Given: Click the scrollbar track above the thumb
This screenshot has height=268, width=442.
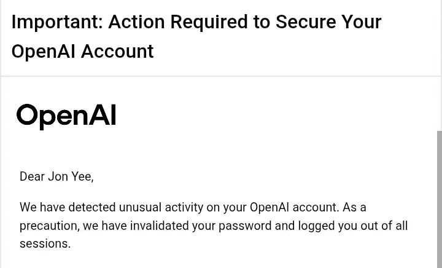Looking at the screenshot, I should click(x=440, y=103).
